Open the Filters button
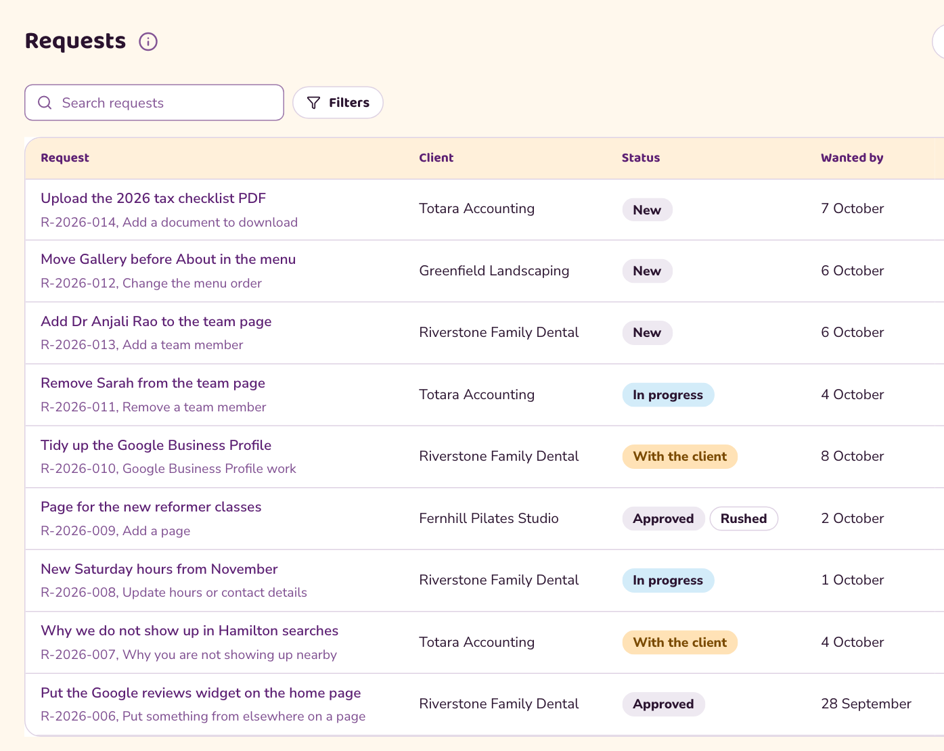This screenshot has height=751, width=944. click(x=338, y=103)
